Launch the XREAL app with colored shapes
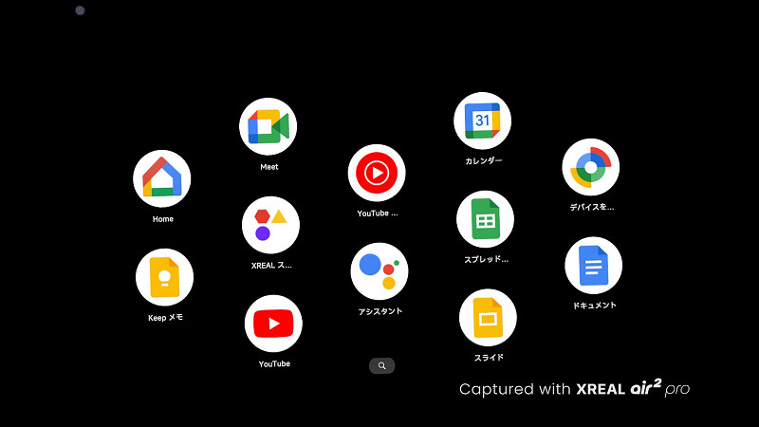Screen dimensions: 759x427 270,225
